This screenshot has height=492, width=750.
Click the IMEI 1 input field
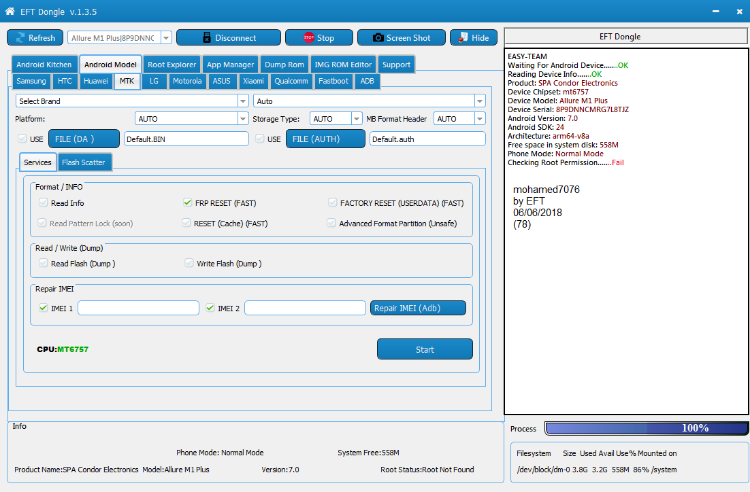tap(139, 308)
